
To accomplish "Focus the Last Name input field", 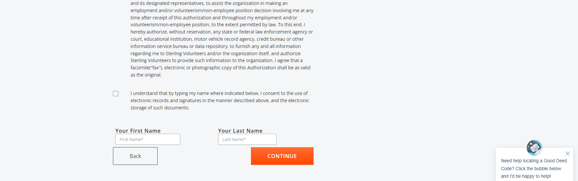I will click(x=247, y=139).
